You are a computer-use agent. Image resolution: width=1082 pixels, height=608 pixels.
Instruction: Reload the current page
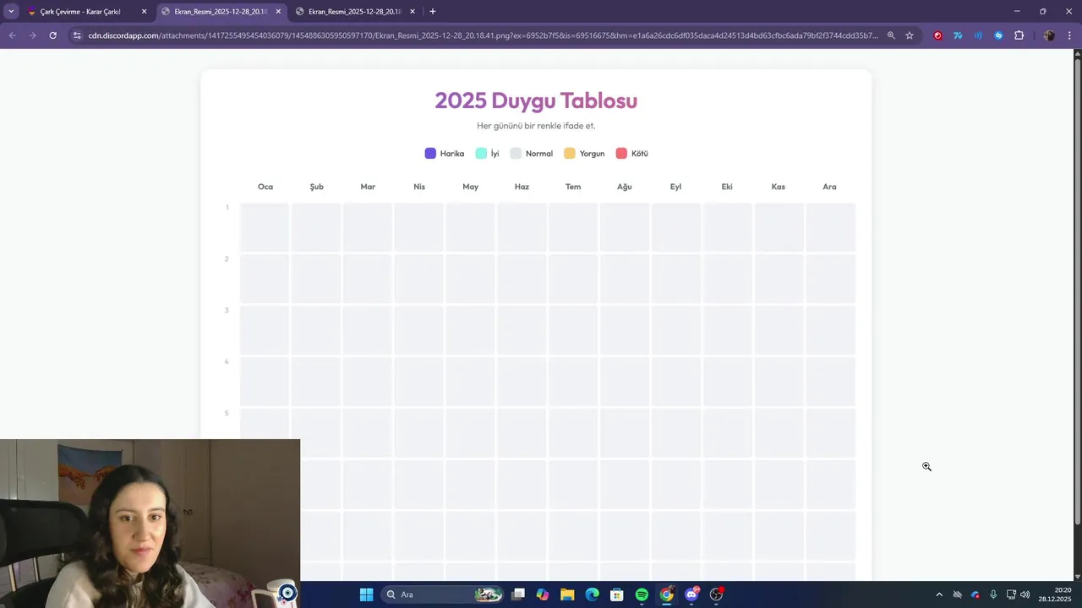pos(53,35)
